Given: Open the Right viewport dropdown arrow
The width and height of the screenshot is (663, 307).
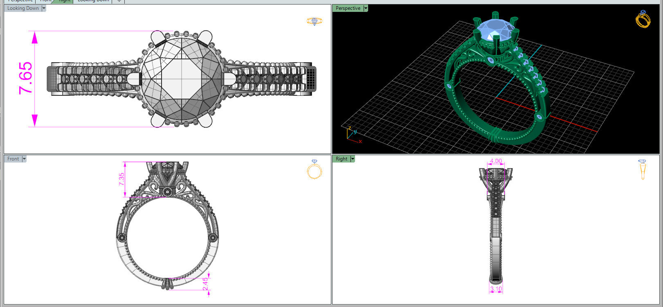Looking at the screenshot, I should pyautogui.click(x=353, y=159).
